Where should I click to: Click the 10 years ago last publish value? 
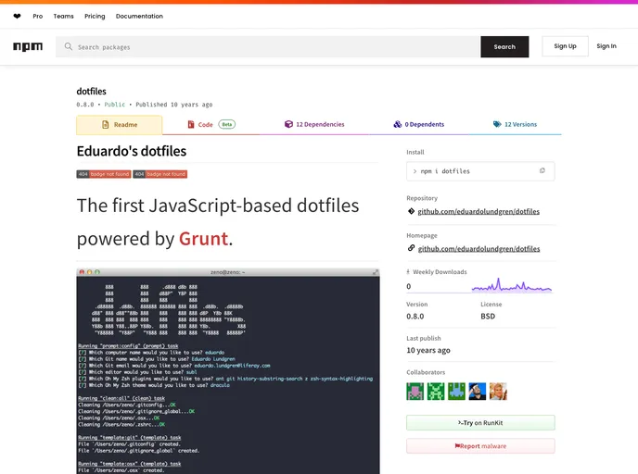(x=428, y=350)
